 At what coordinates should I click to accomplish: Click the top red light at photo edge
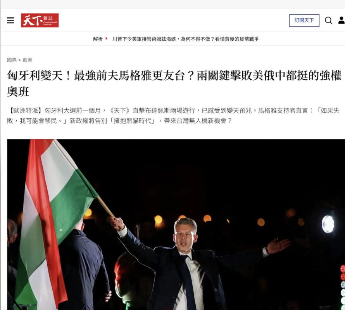tap(343, 269)
